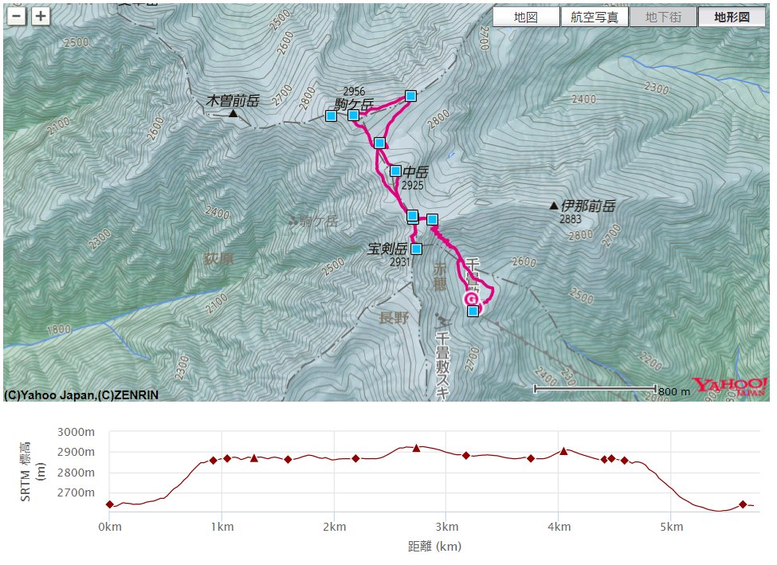Click the Yahoo! Japan logo
This screenshot has height=565, width=777.
729,386
